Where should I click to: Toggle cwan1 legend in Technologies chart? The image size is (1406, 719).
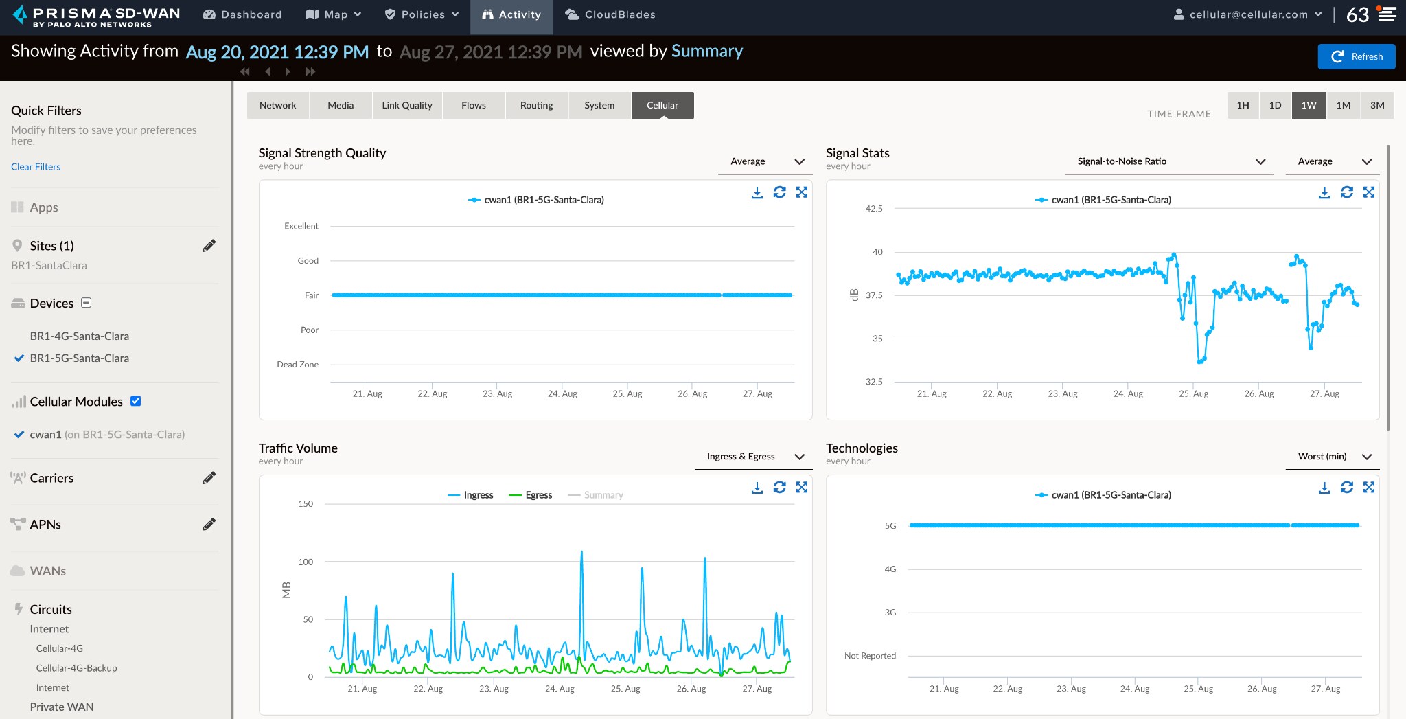point(1103,495)
